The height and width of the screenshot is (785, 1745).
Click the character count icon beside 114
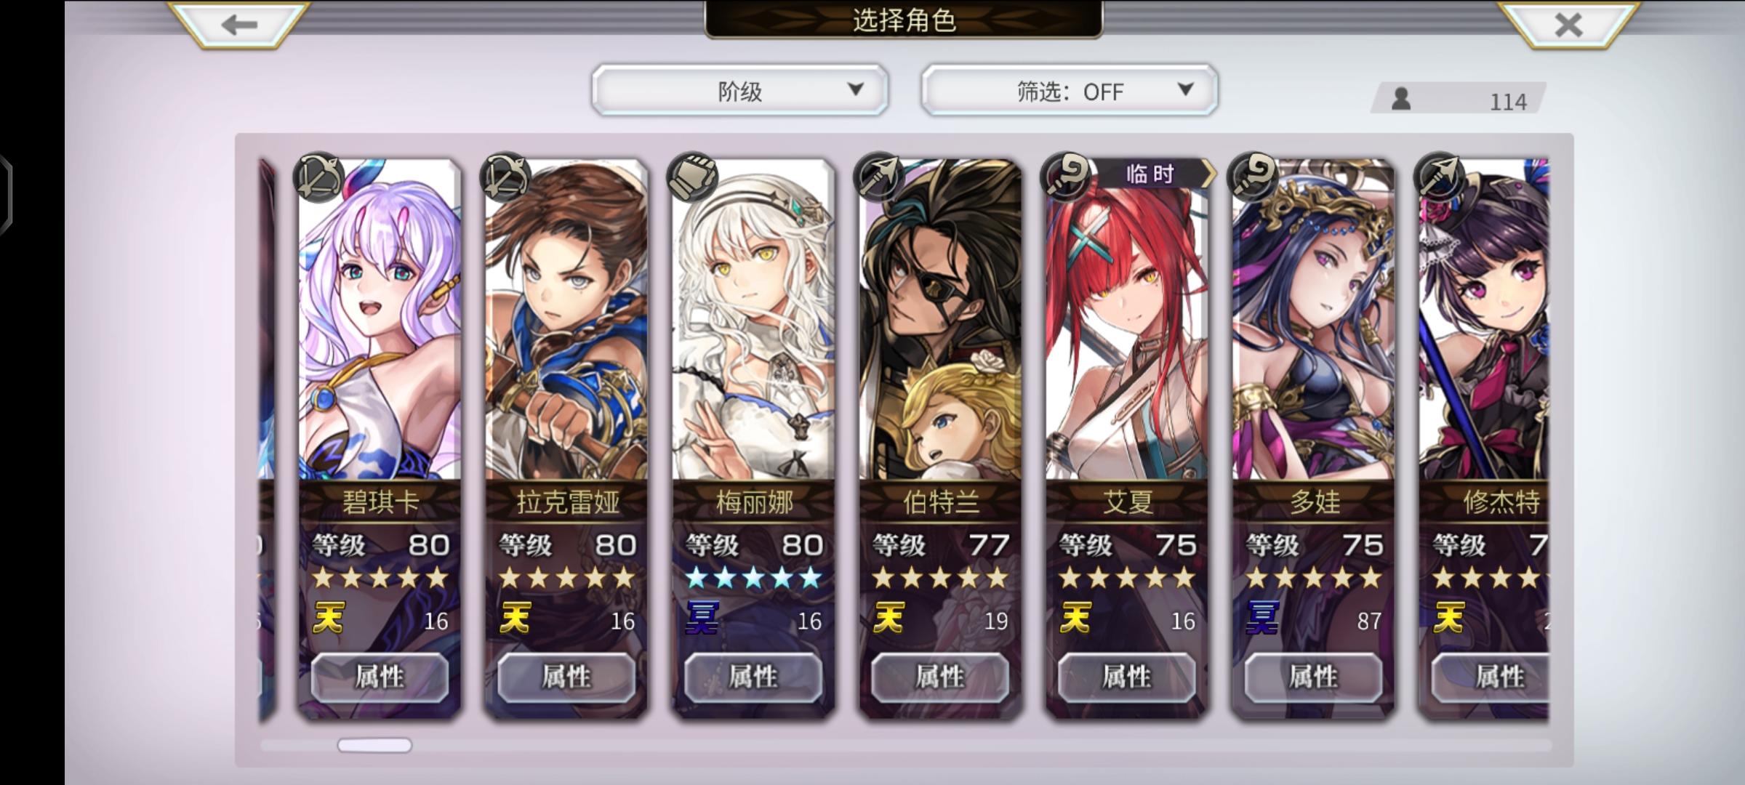point(1401,99)
